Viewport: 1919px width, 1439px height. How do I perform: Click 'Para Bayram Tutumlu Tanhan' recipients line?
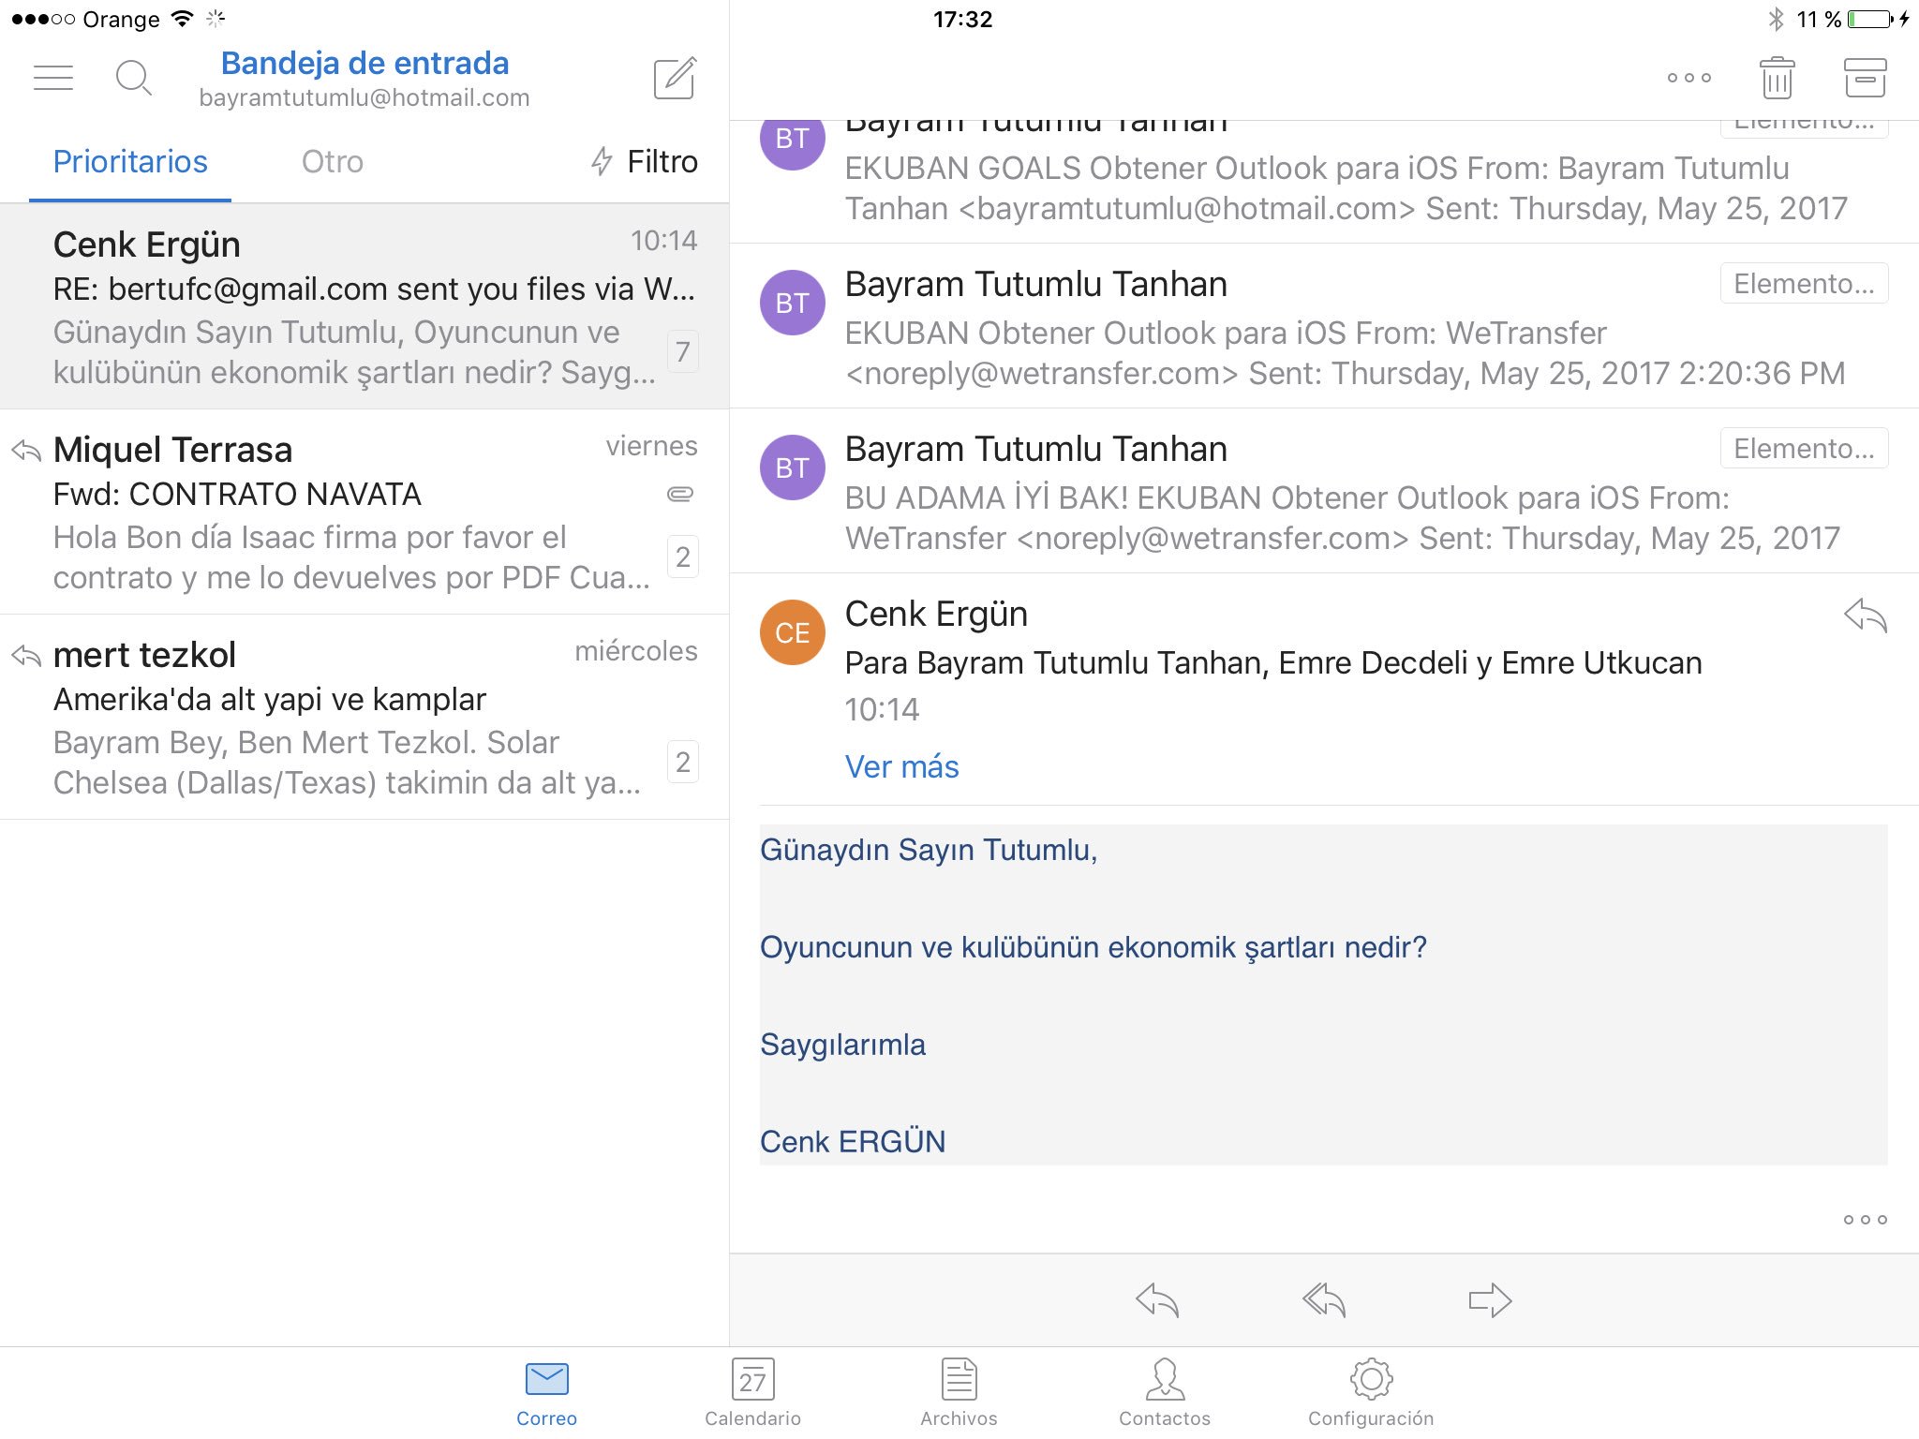pos(1273,662)
